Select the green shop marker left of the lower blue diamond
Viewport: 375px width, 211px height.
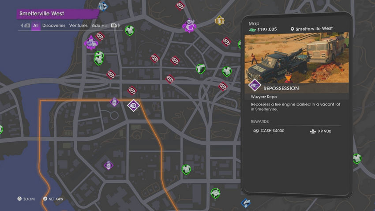(x=215, y=193)
